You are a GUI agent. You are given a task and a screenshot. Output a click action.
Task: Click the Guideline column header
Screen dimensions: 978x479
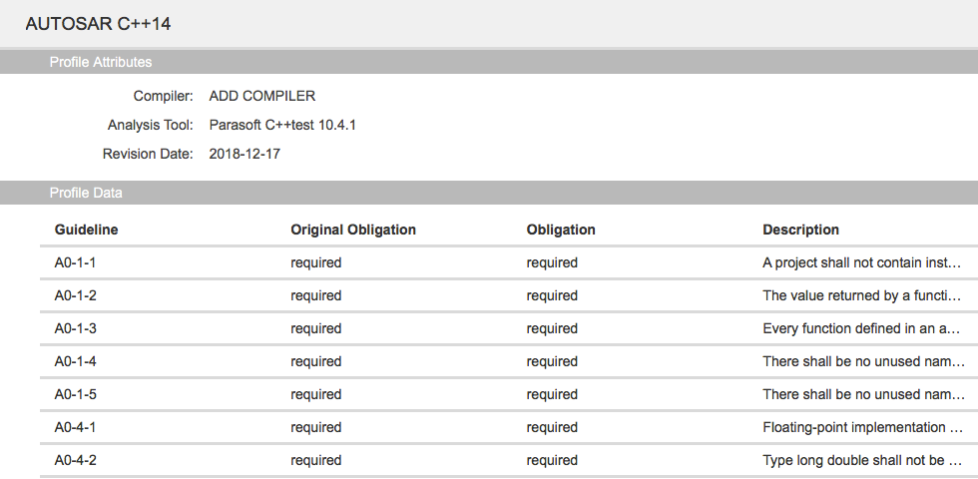point(86,230)
